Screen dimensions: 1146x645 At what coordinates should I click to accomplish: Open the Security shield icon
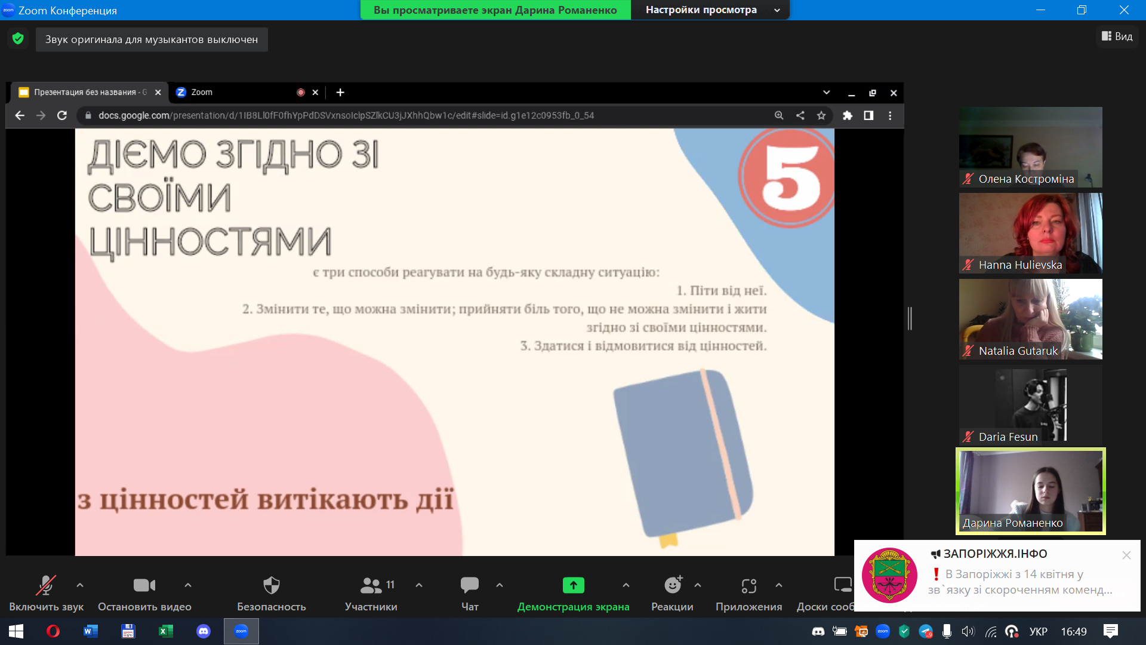coord(272,585)
